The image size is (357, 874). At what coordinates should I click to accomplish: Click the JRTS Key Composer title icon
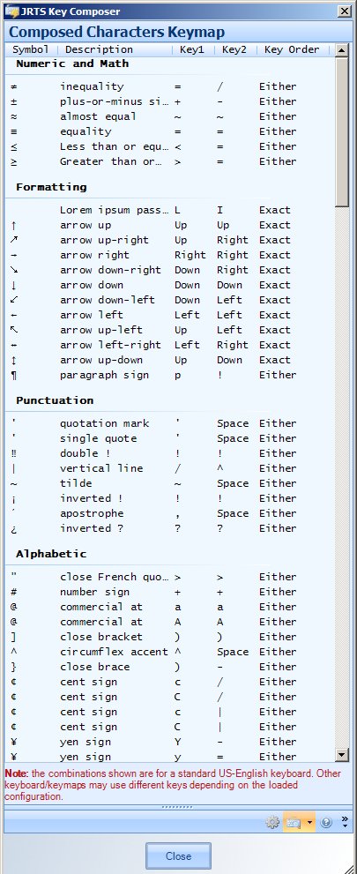click(x=11, y=11)
